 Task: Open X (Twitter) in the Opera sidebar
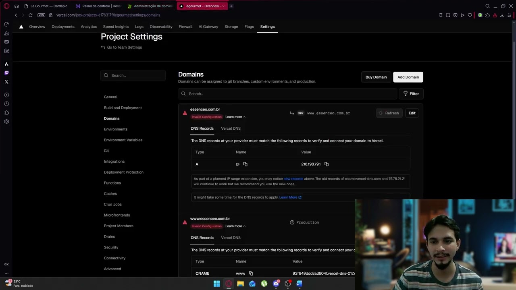pos(6,82)
